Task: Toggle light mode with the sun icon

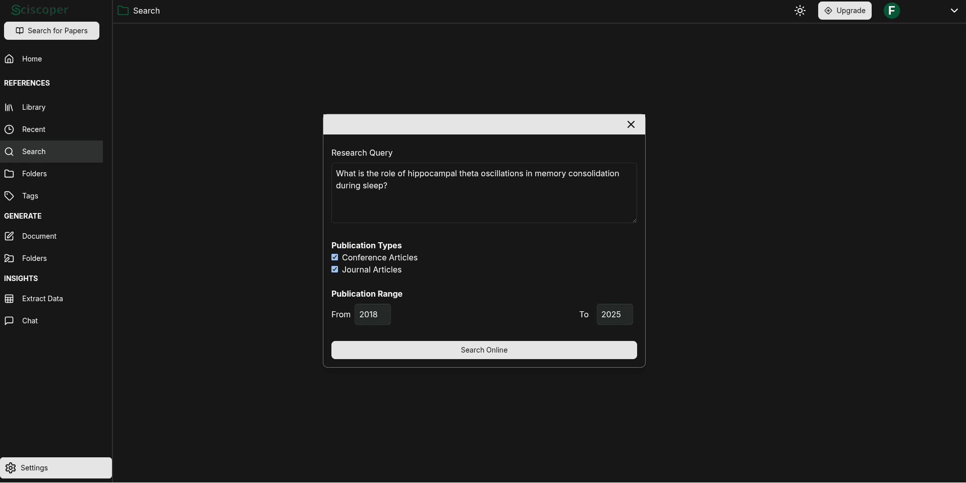Action: [x=800, y=10]
